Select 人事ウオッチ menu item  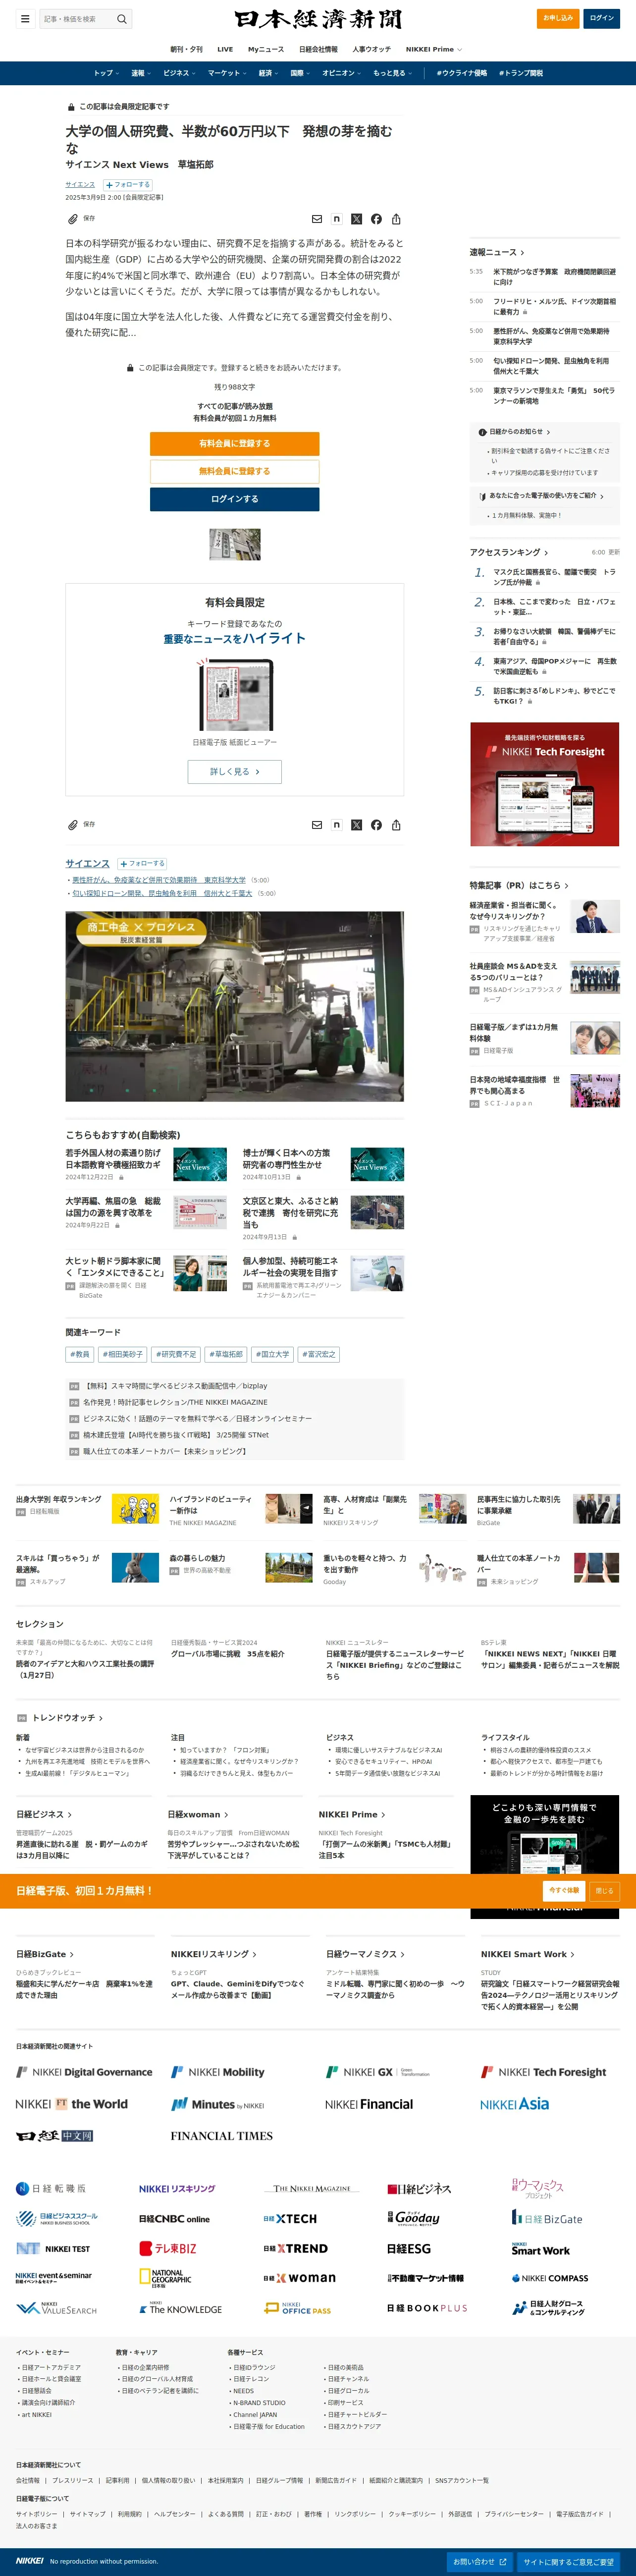[372, 49]
